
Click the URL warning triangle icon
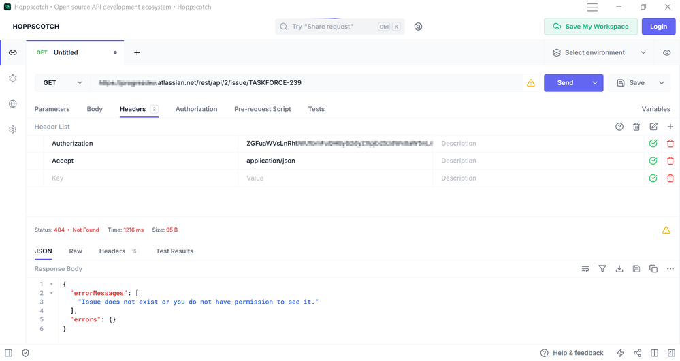[531, 83]
